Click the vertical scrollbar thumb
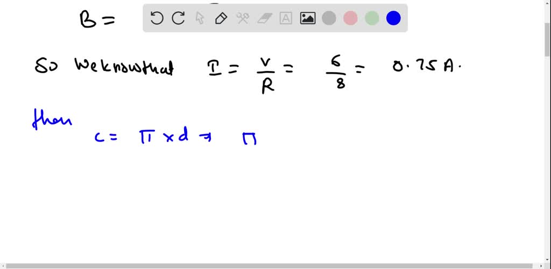This screenshot has width=551, height=269. [548, 40]
